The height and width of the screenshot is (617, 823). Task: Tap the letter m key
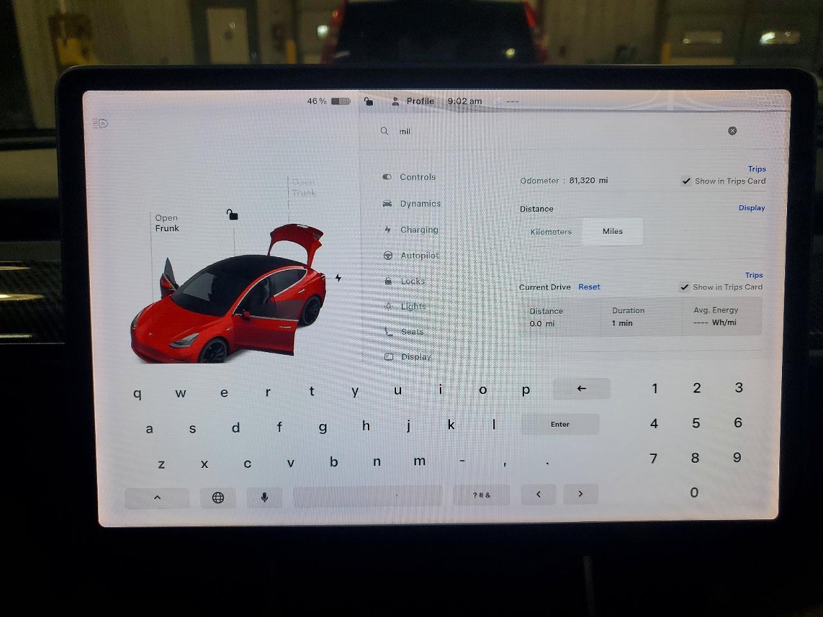click(419, 461)
